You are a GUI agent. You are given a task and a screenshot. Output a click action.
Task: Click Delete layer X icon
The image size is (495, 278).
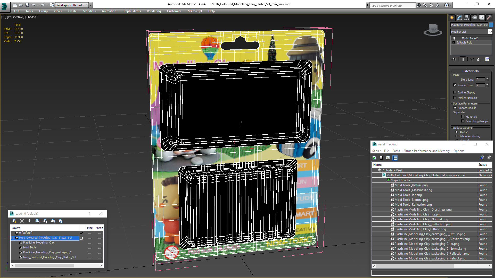tap(22, 221)
